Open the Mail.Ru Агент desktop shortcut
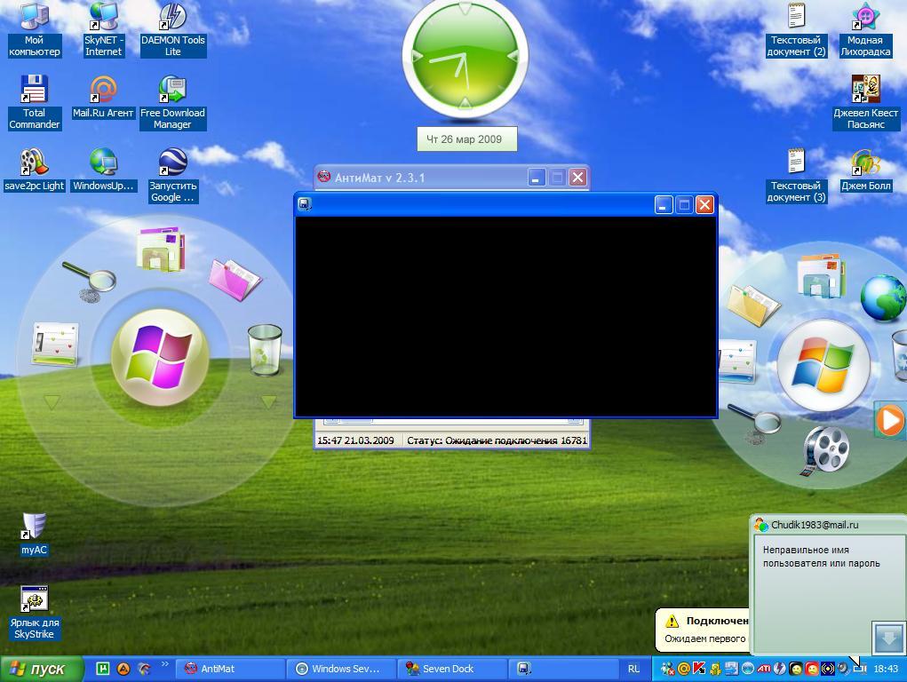Viewport: 907px width, 682px height. (103, 98)
